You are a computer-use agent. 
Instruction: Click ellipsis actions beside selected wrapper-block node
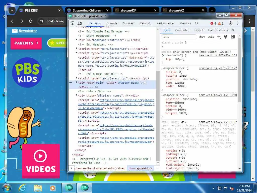tap(71, 82)
